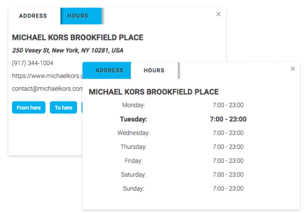Click the To here directions button

[64, 107]
